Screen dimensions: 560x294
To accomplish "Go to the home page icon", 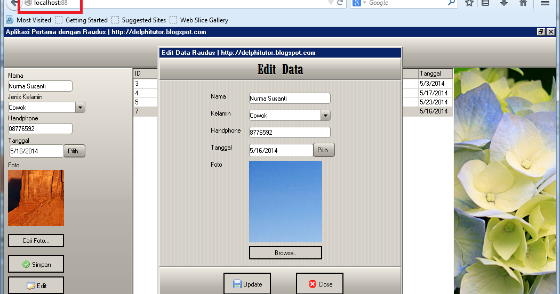I will [x=523, y=3].
